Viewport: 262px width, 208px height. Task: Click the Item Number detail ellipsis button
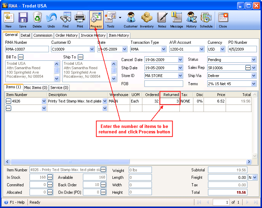pos(103,170)
